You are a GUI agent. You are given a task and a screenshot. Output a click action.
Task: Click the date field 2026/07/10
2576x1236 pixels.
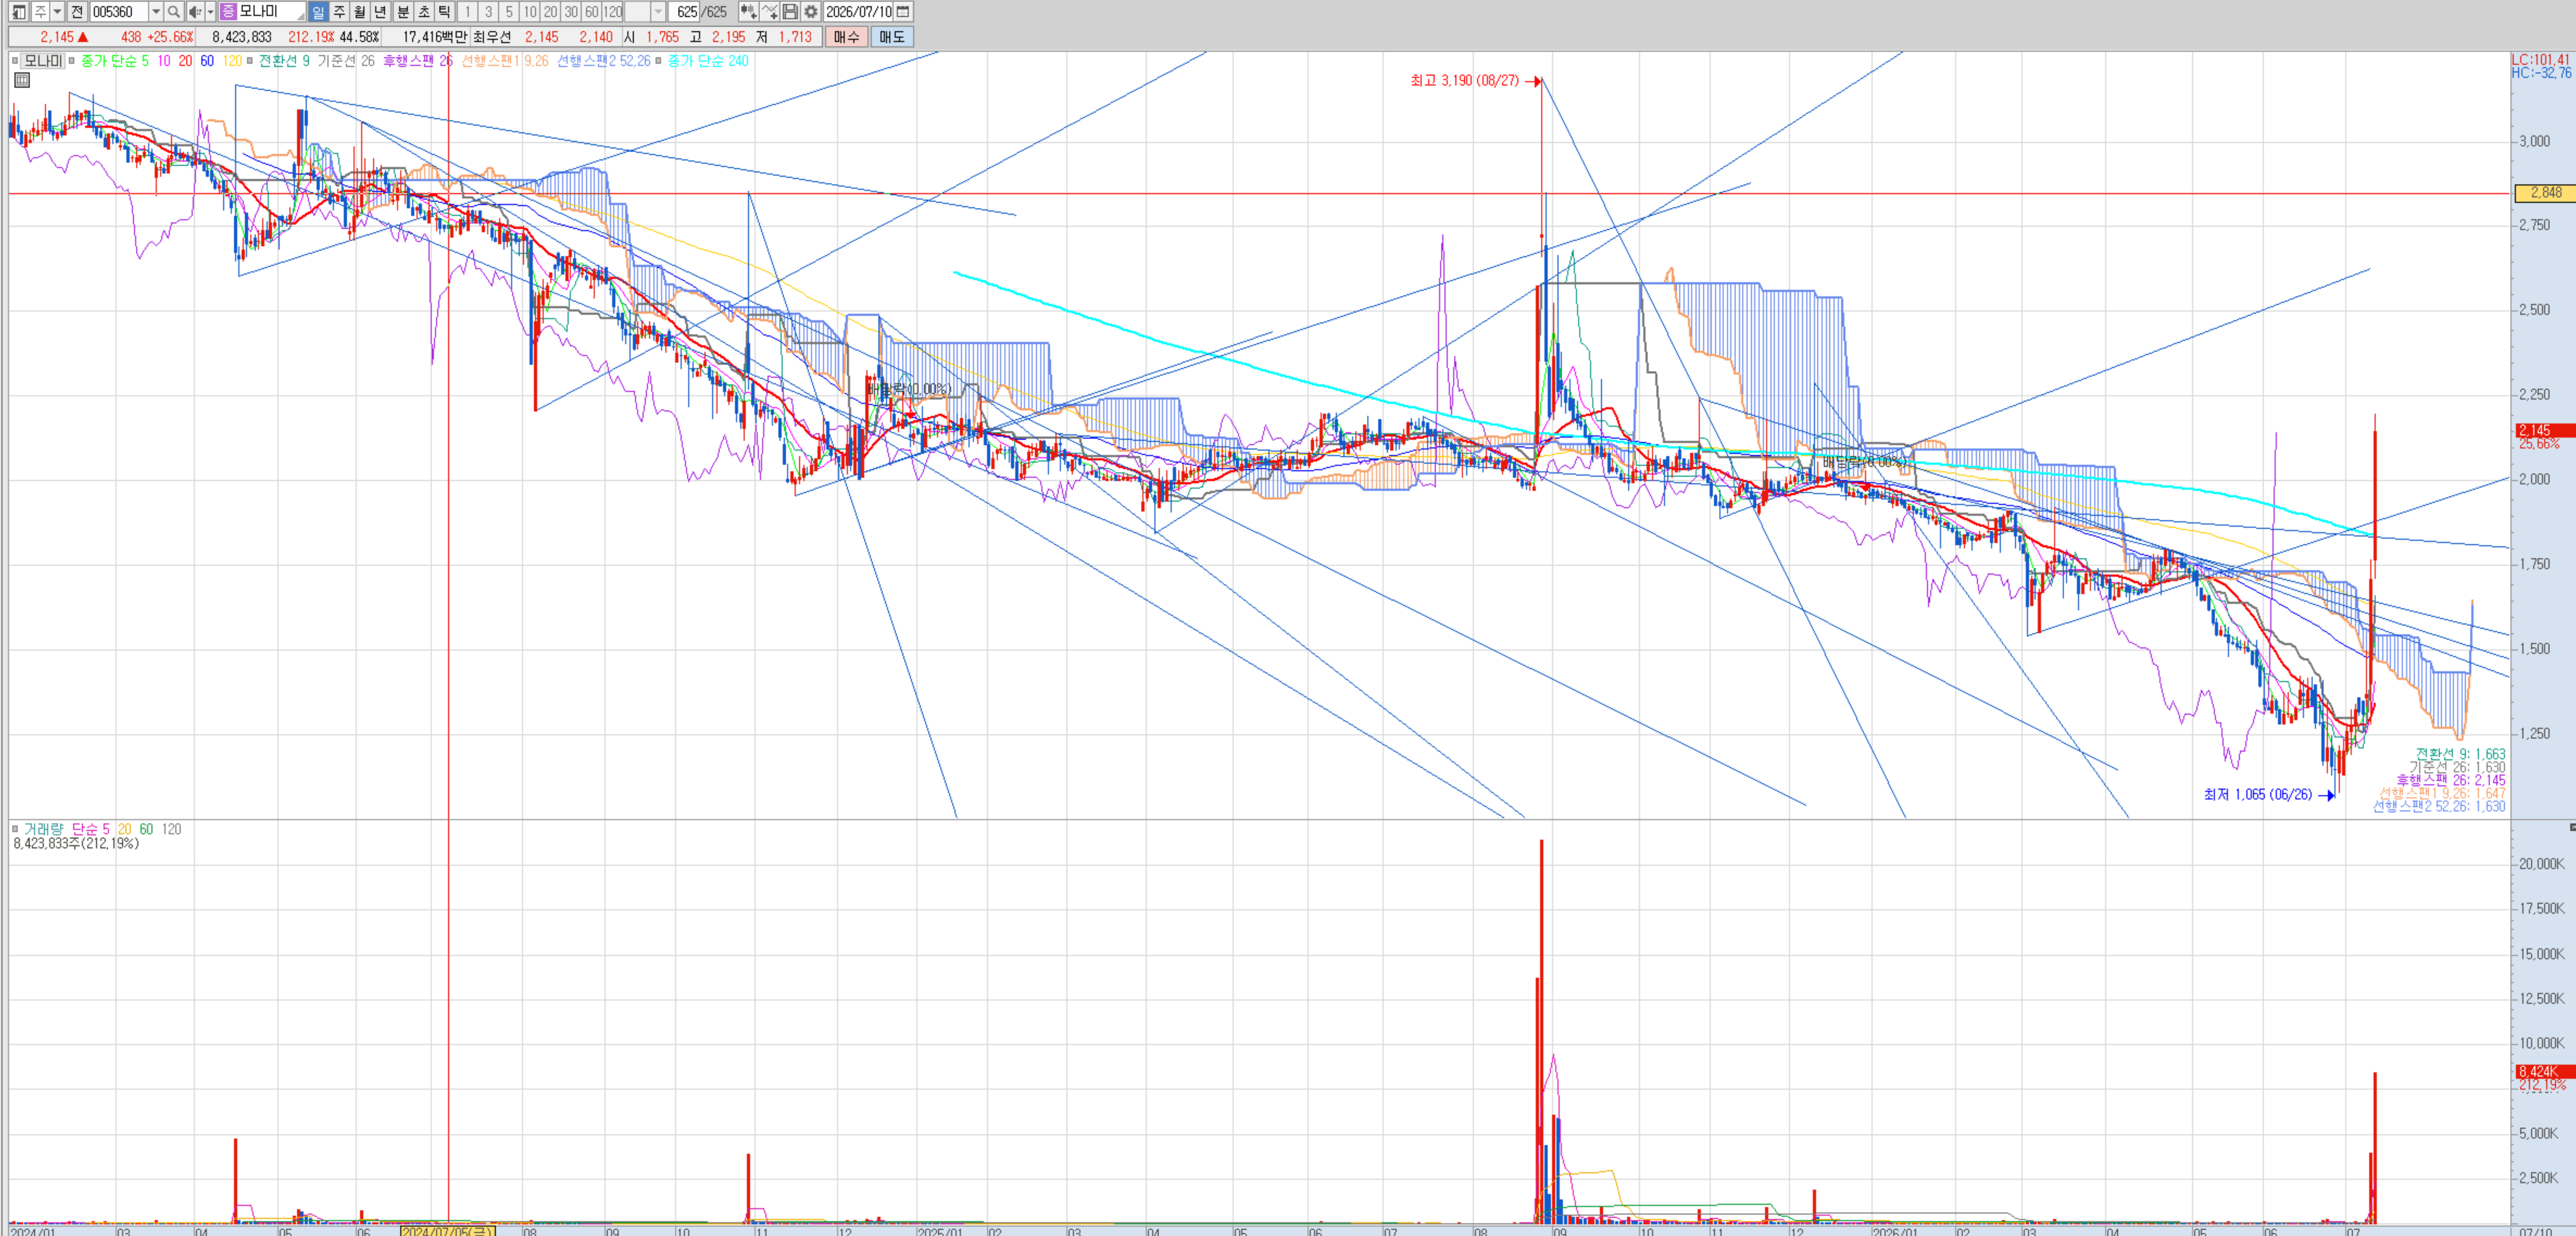pyautogui.click(x=858, y=12)
